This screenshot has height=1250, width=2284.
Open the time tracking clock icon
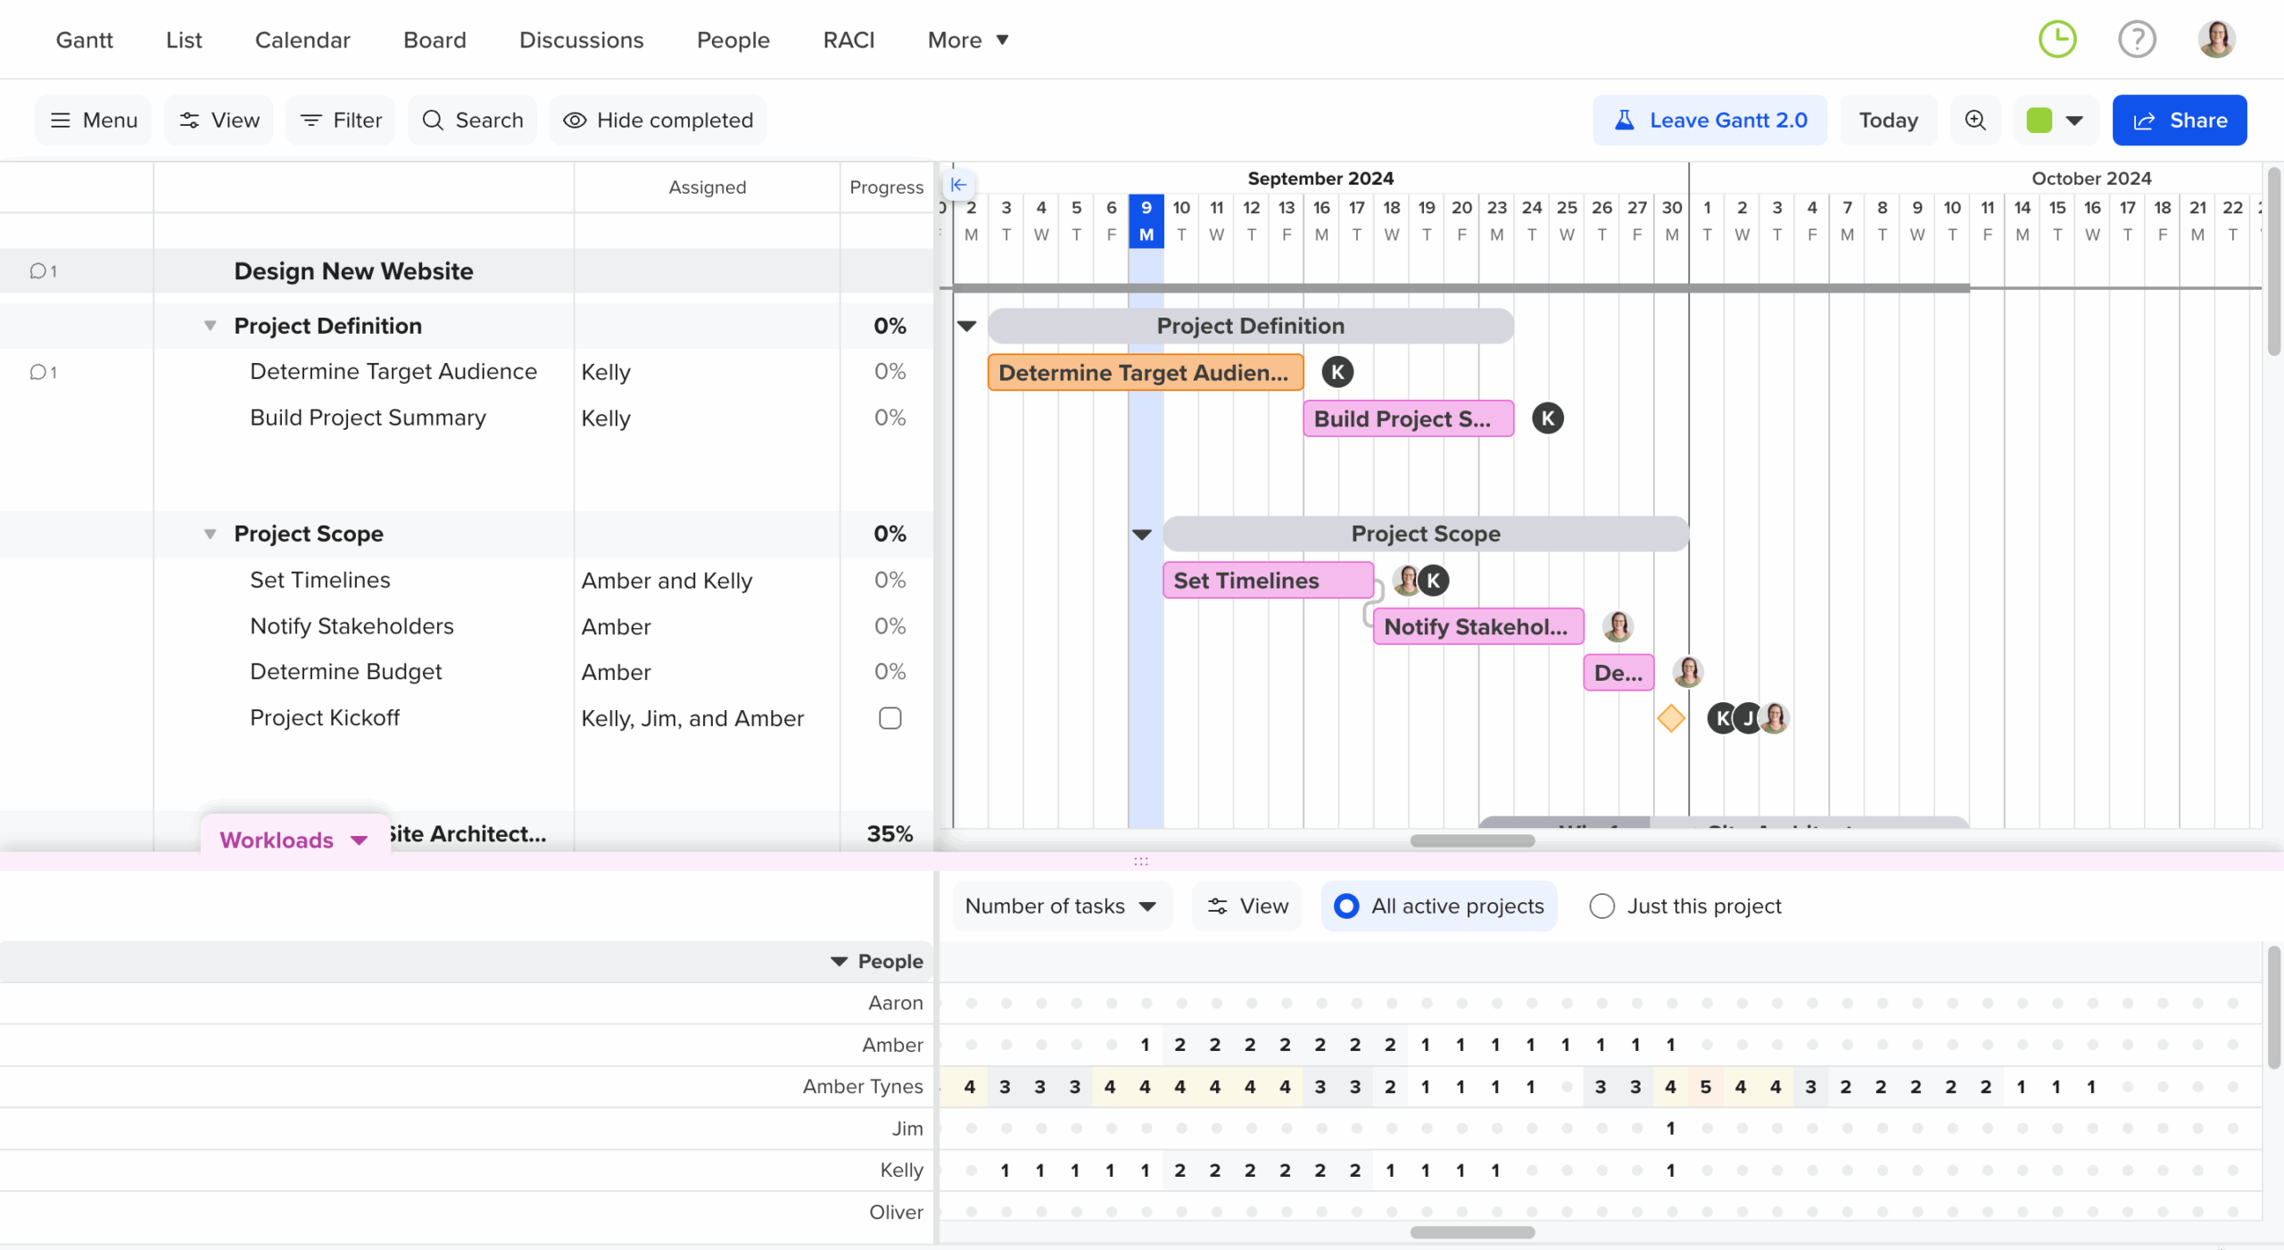coord(2058,39)
